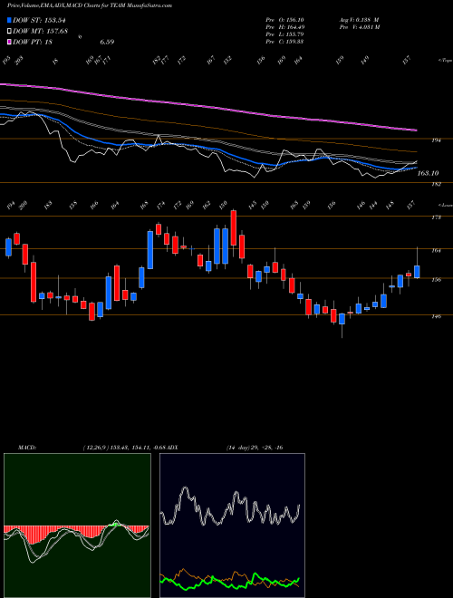Click the 'Pre L: 155.79' low value
The height and width of the screenshot is (598, 453).
(284, 34)
